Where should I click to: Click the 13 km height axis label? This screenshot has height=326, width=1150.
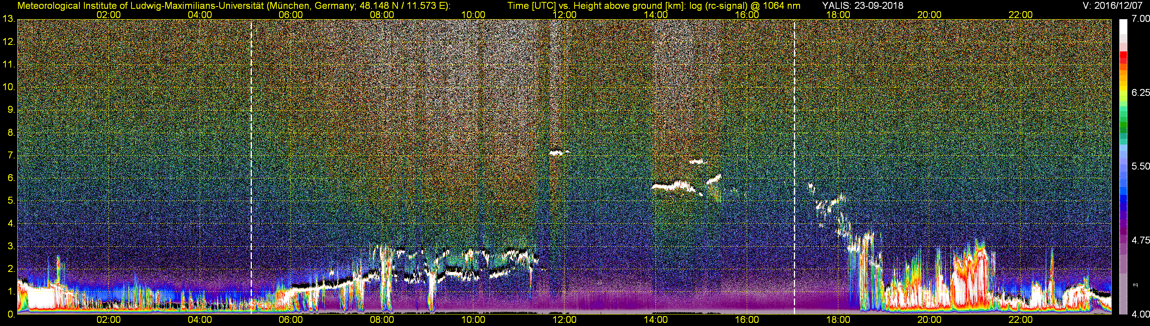click(x=8, y=19)
